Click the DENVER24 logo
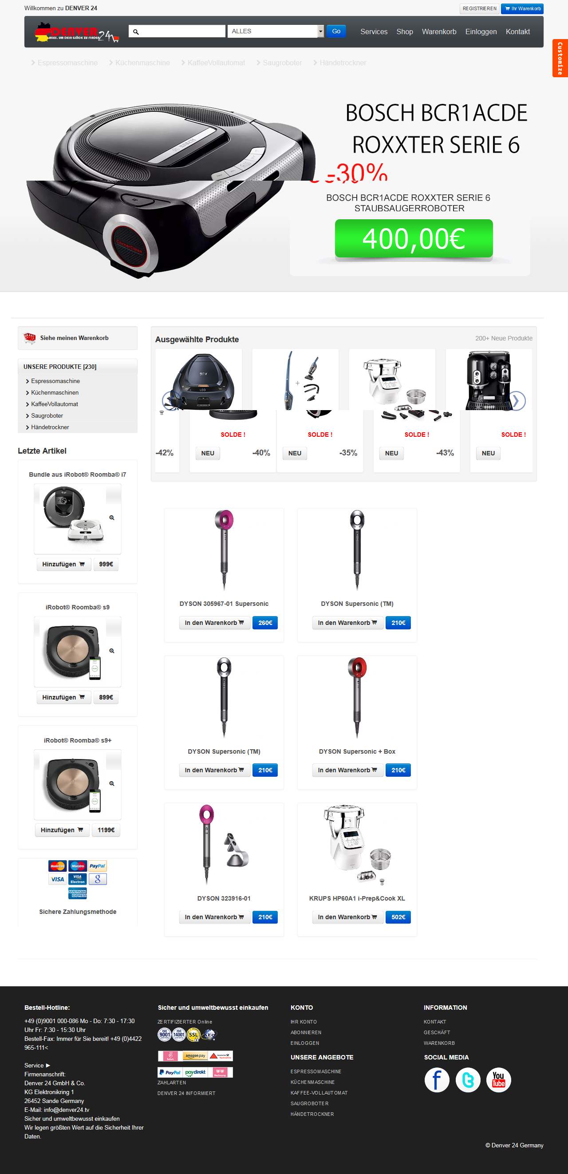Viewport: 568px width, 1174px height. 76,33
